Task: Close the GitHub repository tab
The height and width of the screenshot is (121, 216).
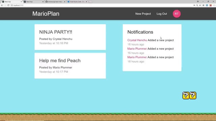Action: [x=64, y=2]
